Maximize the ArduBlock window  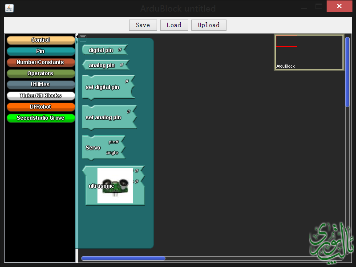(x=319, y=6)
